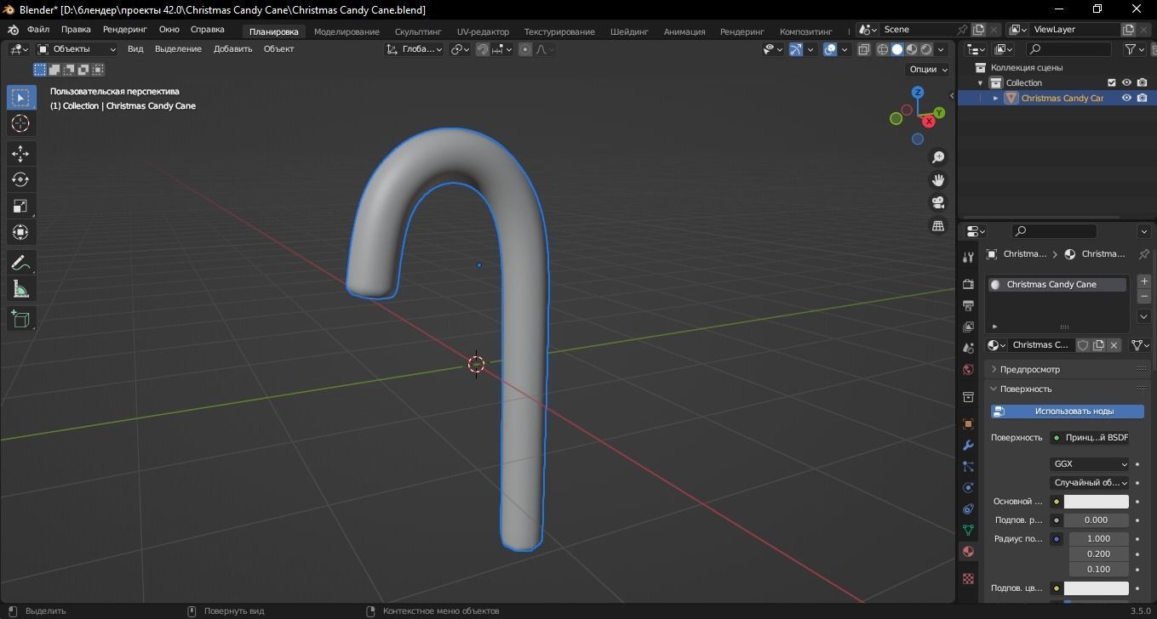Open the Tool properties tab
Screen dimensions: 1157x619
pos(968,257)
